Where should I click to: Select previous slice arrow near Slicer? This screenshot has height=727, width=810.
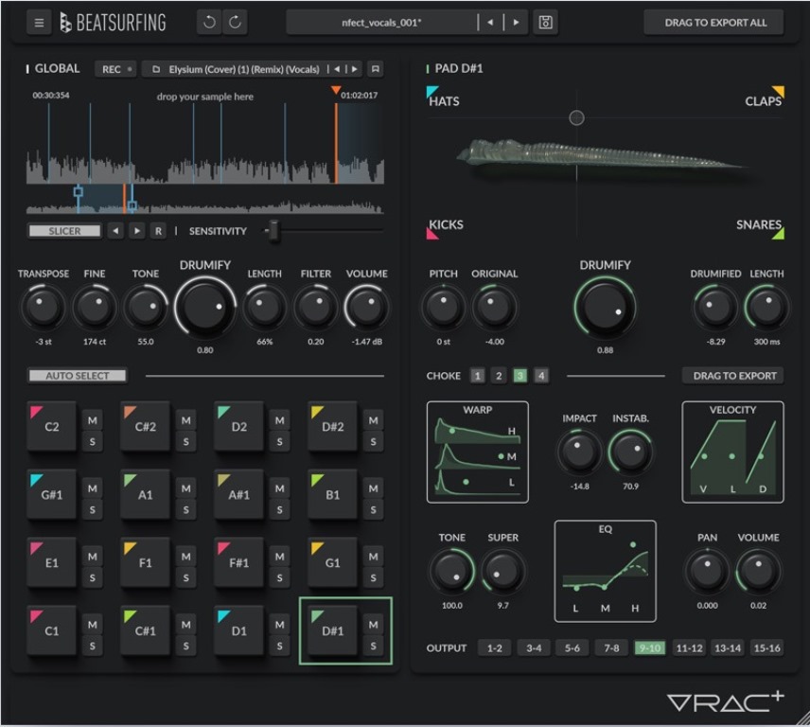point(115,231)
